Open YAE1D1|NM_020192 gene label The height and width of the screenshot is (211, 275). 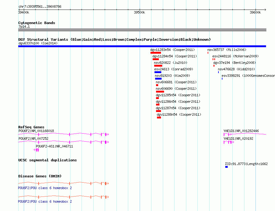[238, 139]
